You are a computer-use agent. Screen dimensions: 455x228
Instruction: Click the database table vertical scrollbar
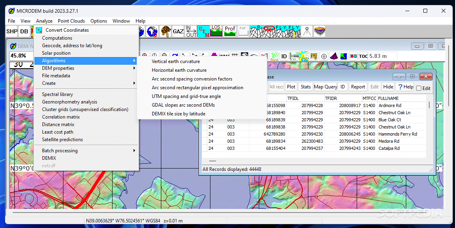point(430,105)
